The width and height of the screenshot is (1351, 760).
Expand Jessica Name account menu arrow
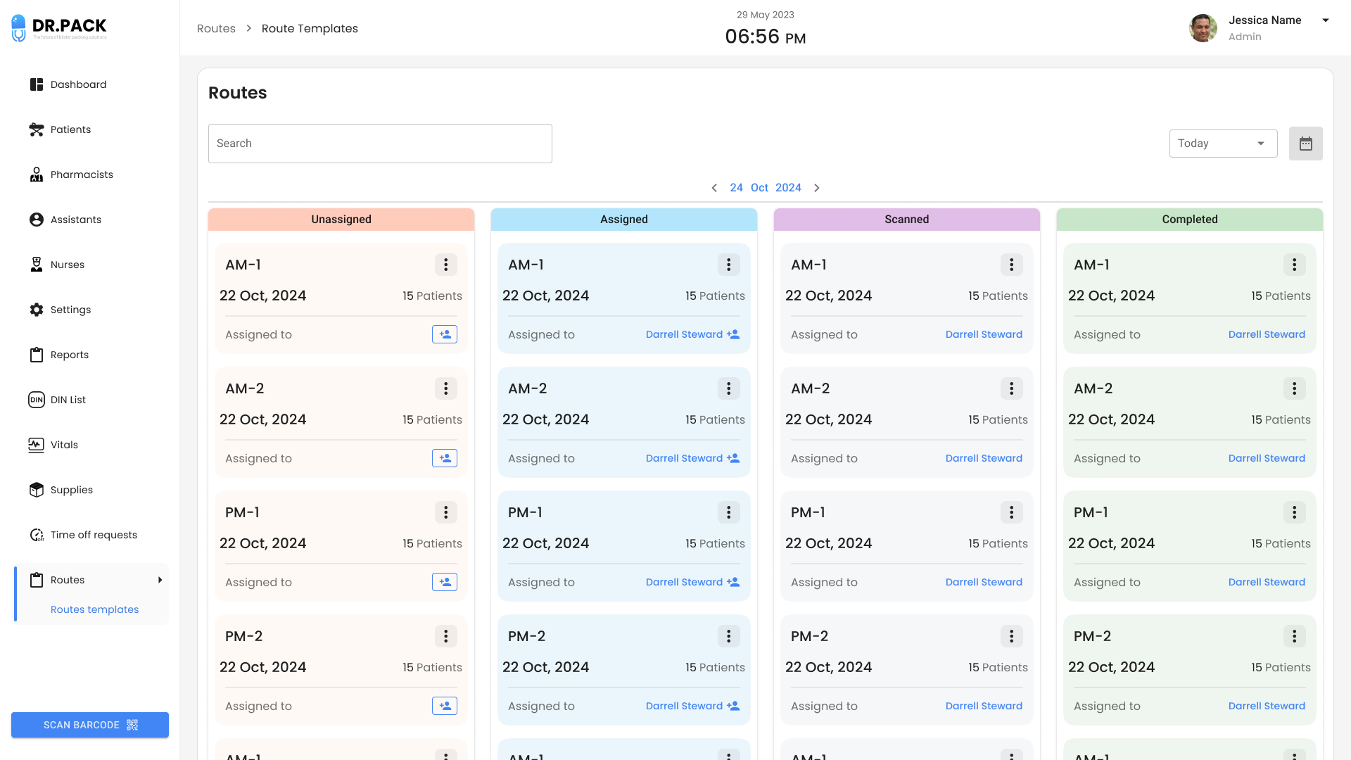pyautogui.click(x=1326, y=20)
